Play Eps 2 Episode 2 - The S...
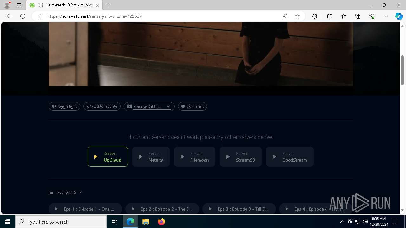This screenshot has height=228, width=406. pos(162,209)
